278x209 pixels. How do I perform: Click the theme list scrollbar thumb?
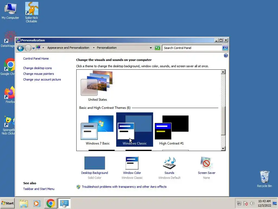[223, 121]
